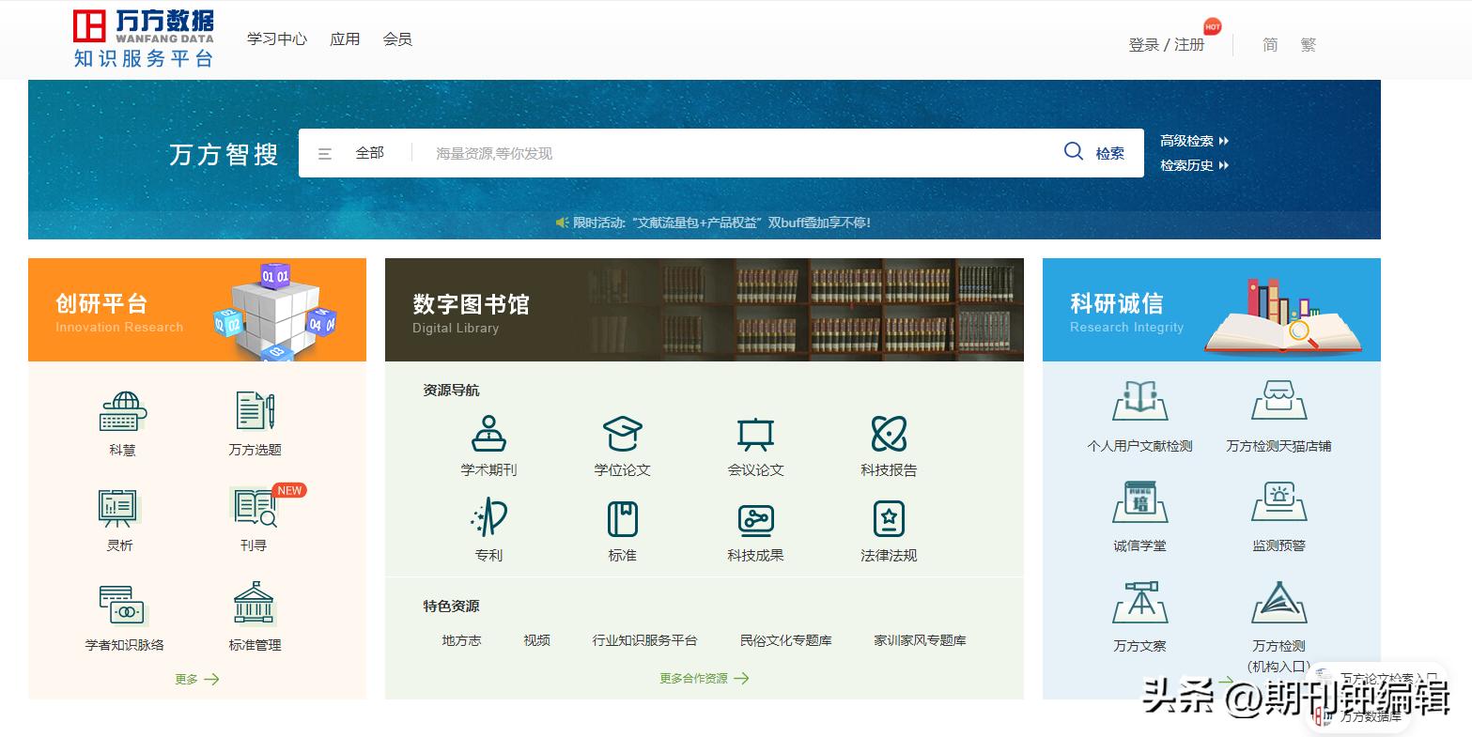Open the hamburger menu beside search scope
This screenshot has width=1472, height=737.
(x=325, y=152)
